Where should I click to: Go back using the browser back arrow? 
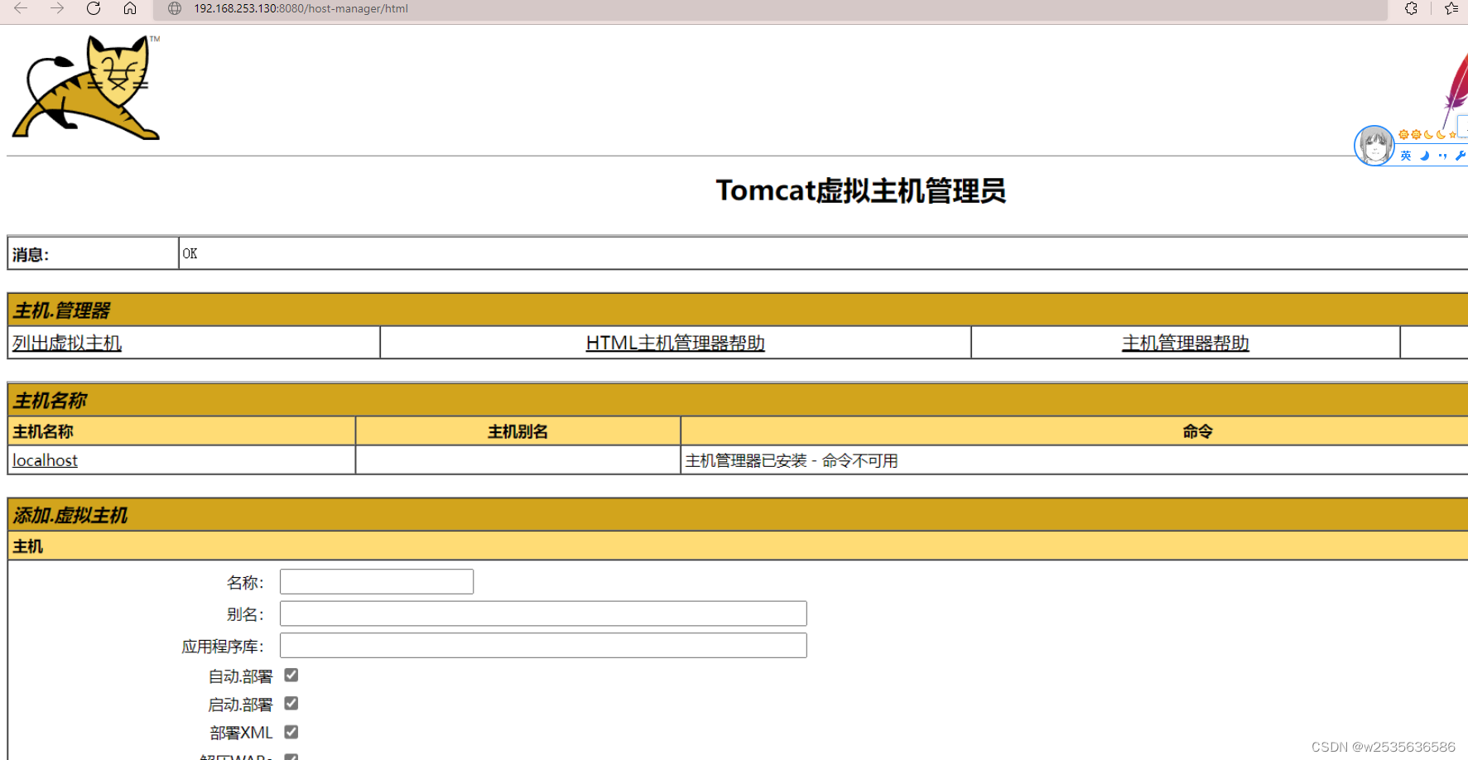point(21,8)
